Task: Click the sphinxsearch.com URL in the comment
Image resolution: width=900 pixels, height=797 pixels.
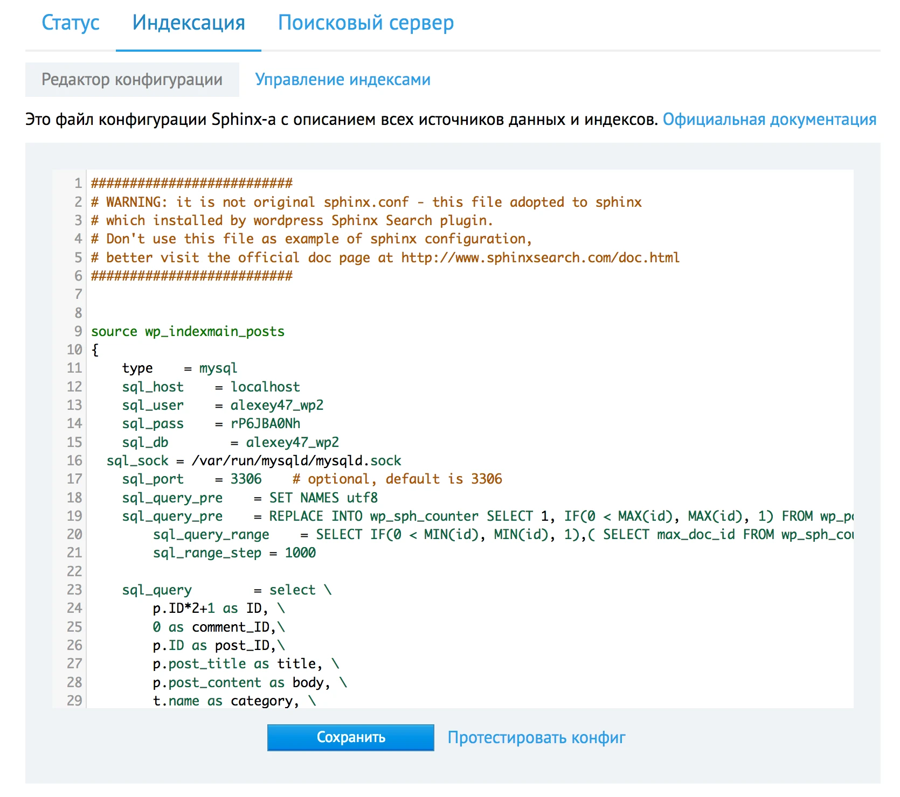Action: click(540, 257)
